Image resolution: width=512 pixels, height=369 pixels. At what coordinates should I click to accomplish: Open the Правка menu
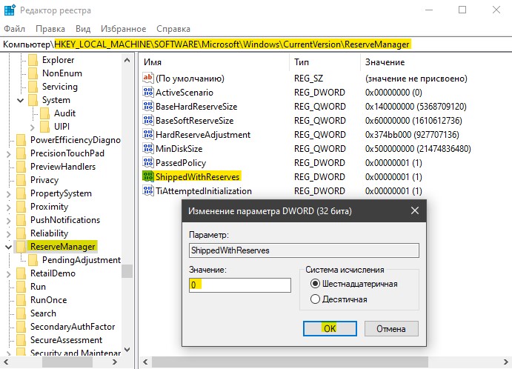click(50, 29)
